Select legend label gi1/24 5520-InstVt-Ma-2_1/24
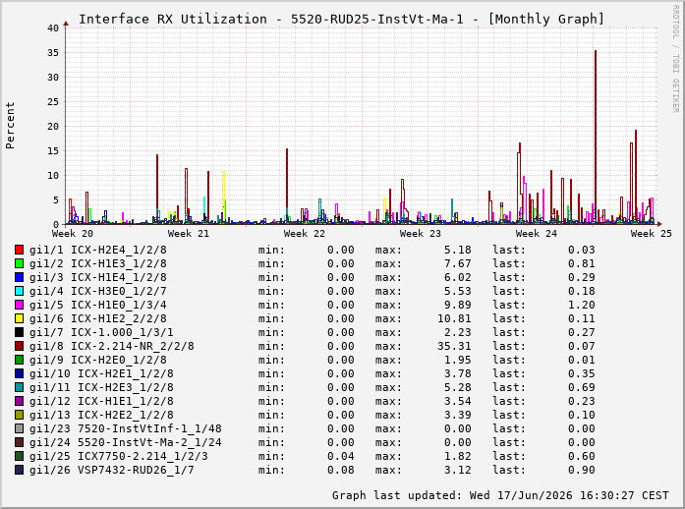Screen dimensions: 685x509 pos(126,442)
